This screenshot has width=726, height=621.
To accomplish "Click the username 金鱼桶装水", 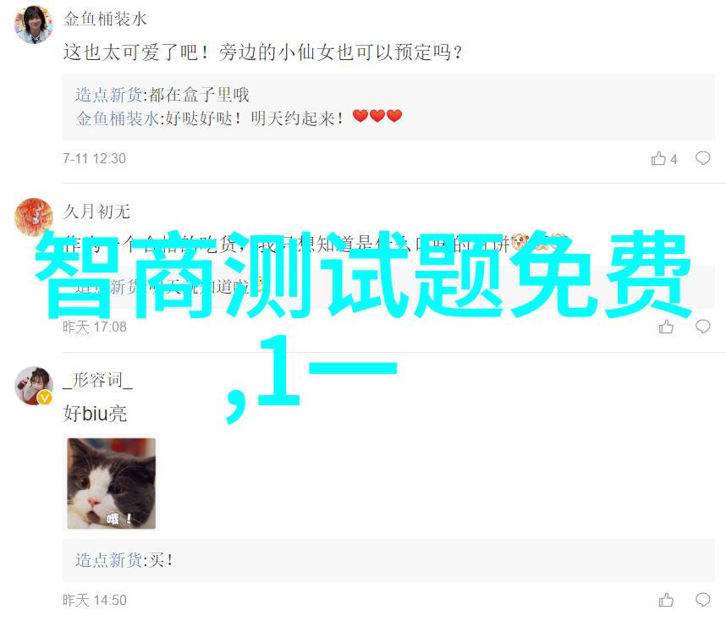I will click(105, 19).
